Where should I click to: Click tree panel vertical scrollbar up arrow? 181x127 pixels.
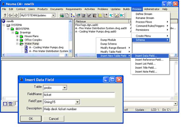click(x=70, y=21)
